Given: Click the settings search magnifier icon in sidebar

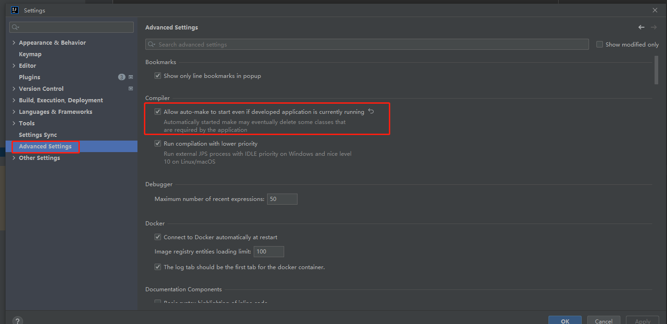Looking at the screenshot, I should (15, 27).
